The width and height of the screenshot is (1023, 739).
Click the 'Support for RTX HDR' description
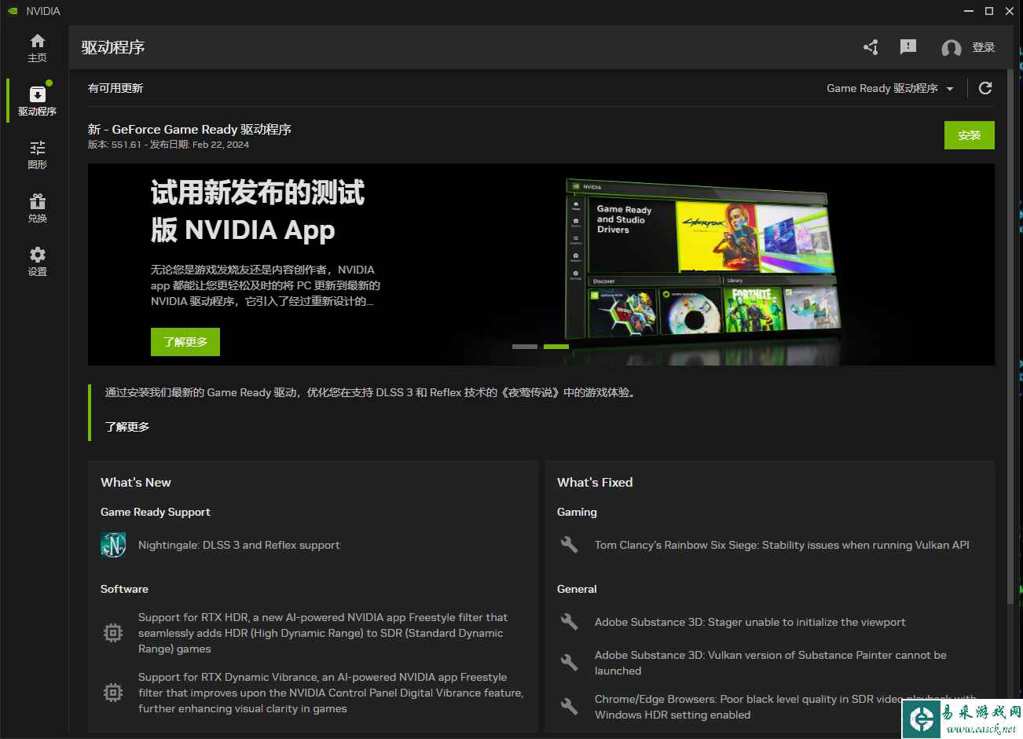point(323,633)
